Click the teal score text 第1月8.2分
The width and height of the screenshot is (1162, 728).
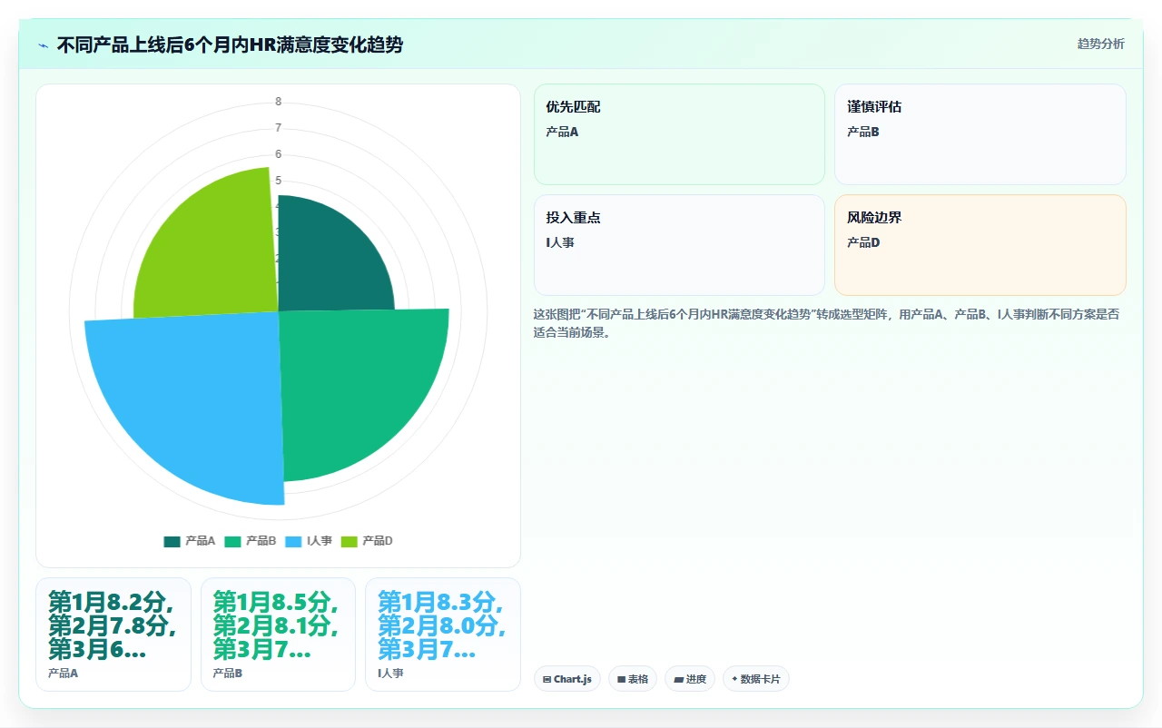[x=112, y=602]
